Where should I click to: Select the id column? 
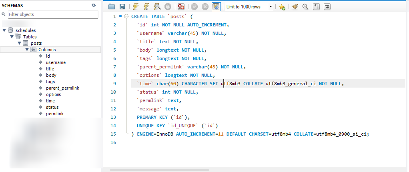click(48, 56)
